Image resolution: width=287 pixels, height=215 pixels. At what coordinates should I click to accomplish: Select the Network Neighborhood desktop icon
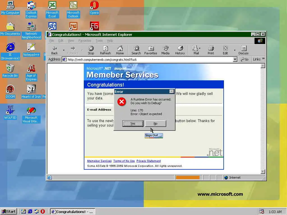(31, 31)
